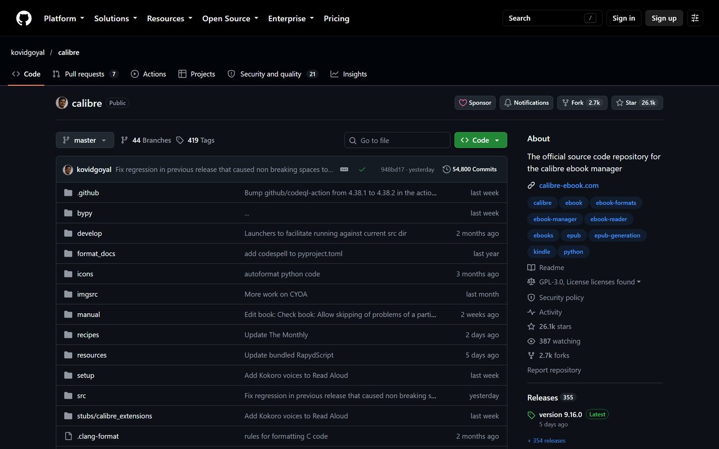Open the master branch dropdown

coord(85,140)
